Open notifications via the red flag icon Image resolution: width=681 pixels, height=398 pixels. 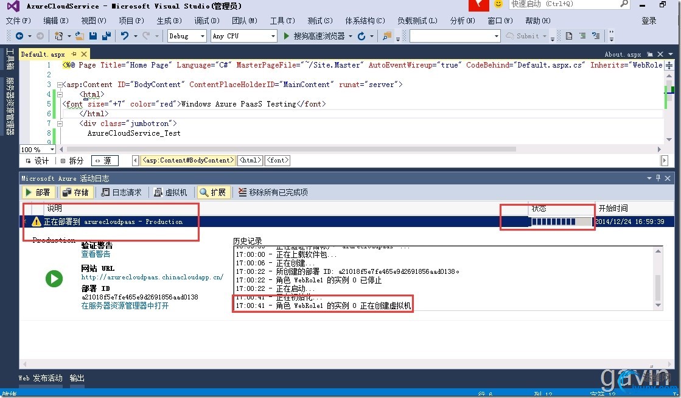[x=478, y=5]
